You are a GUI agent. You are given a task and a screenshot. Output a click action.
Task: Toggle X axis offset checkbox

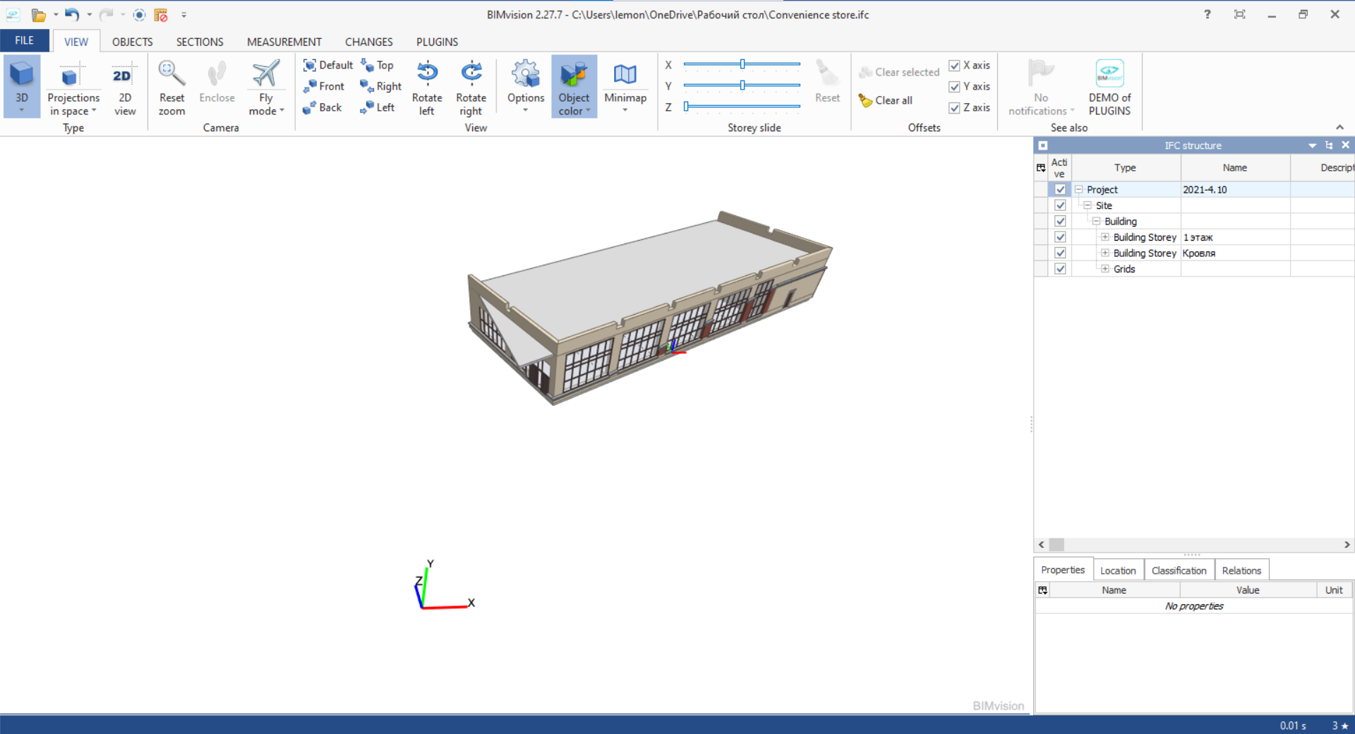[954, 66]
